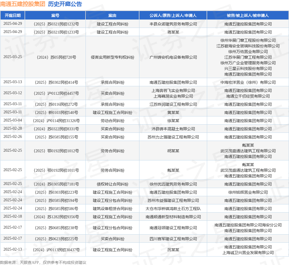289x265 pixels.
Task: Click the date 2025-03-25
Action: coord(12,57)
